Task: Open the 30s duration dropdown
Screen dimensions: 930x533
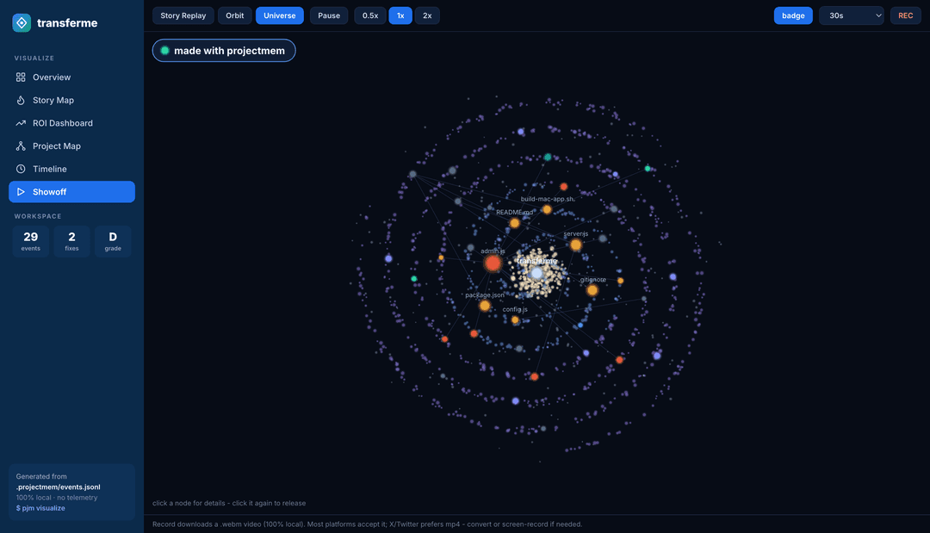Action: [x=851, y=15]
